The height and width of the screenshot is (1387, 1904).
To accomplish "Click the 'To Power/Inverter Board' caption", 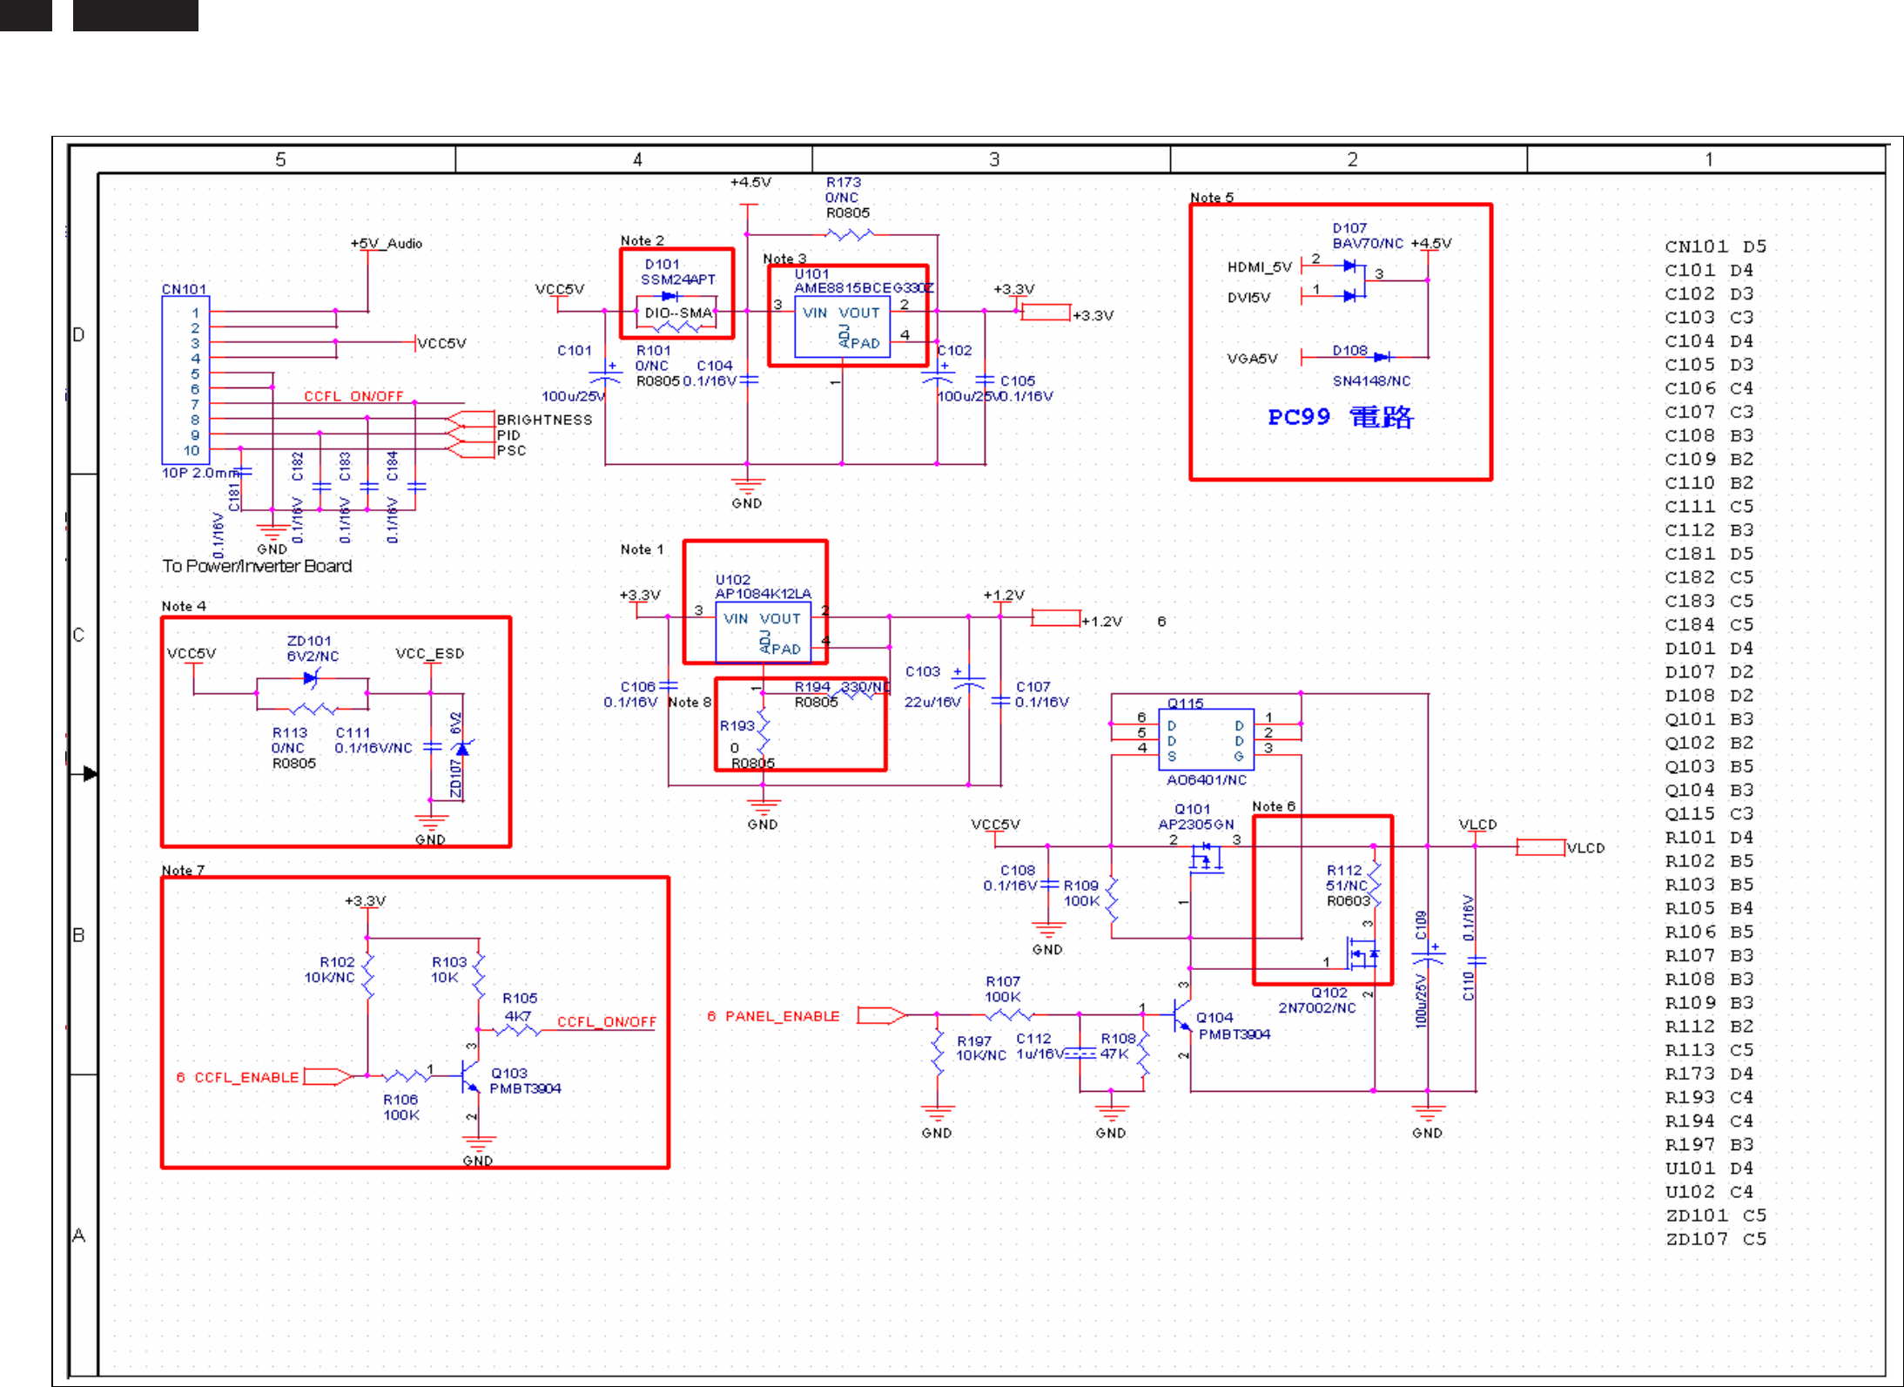I will click(257, 566).
